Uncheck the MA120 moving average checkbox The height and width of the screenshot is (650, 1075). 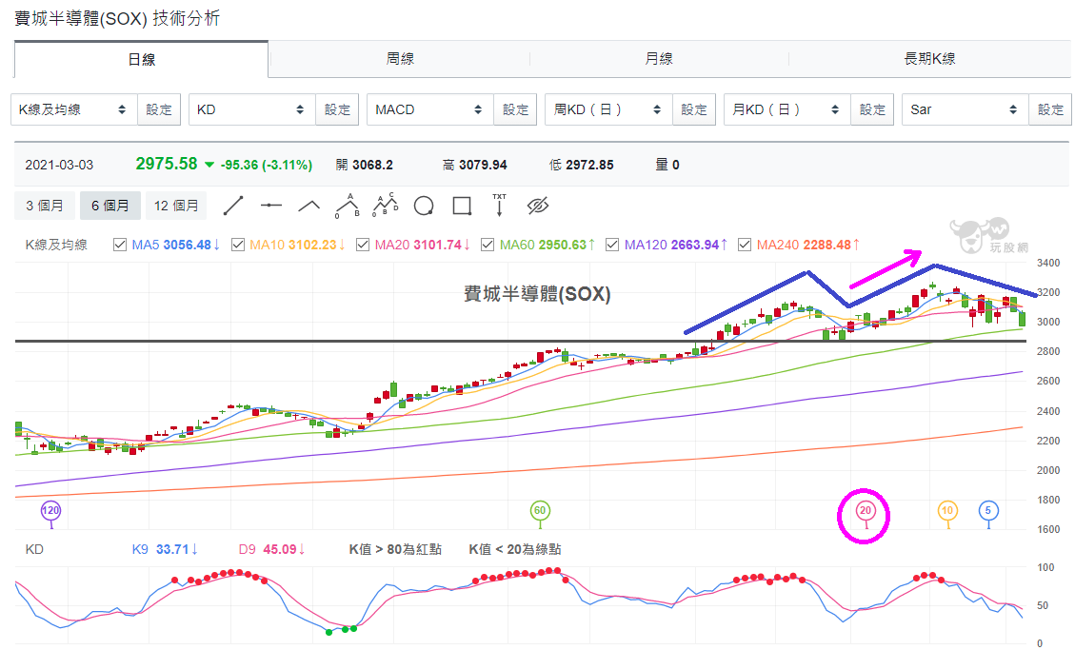(612, 245)
